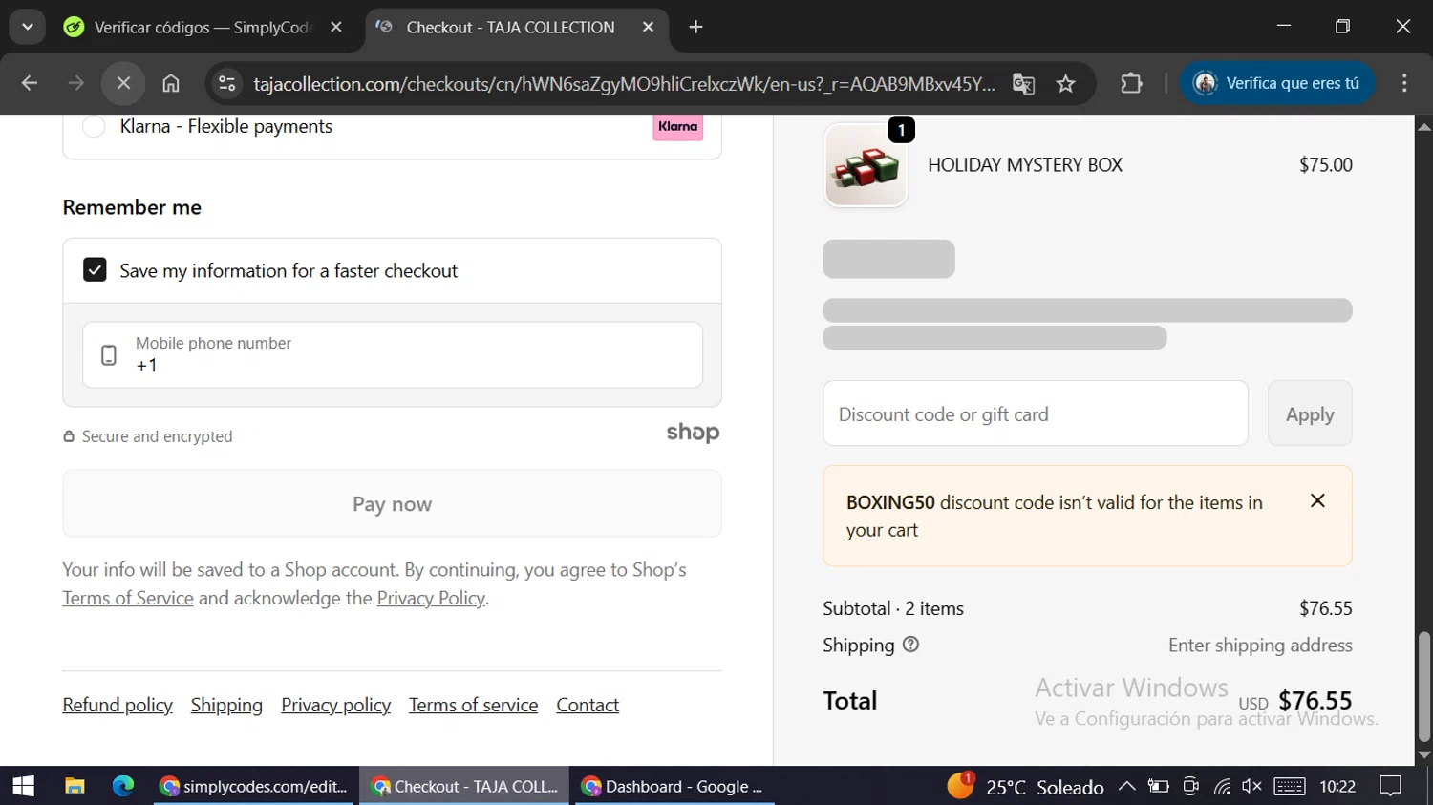Open the Wi-Fi network tray icon
Screen dimensions: 1433x805
tap(1222, 786)
